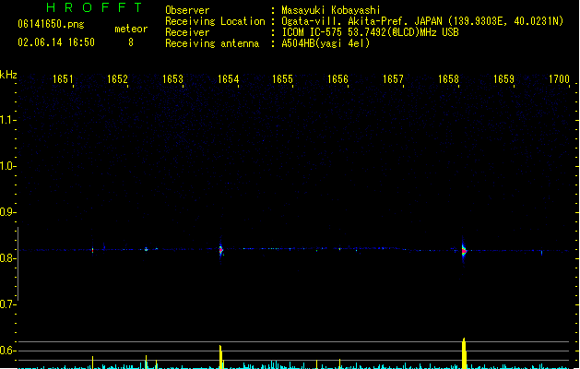The height and width of the screenshot is (369, 580).
Task: Click the A504HB(yagi 4el) antenna text
Action: point(326,43)
